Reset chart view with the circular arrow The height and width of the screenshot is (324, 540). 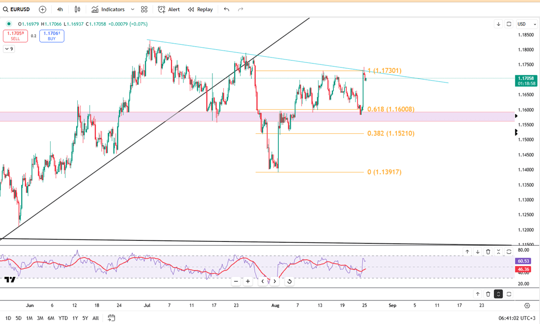289,281
